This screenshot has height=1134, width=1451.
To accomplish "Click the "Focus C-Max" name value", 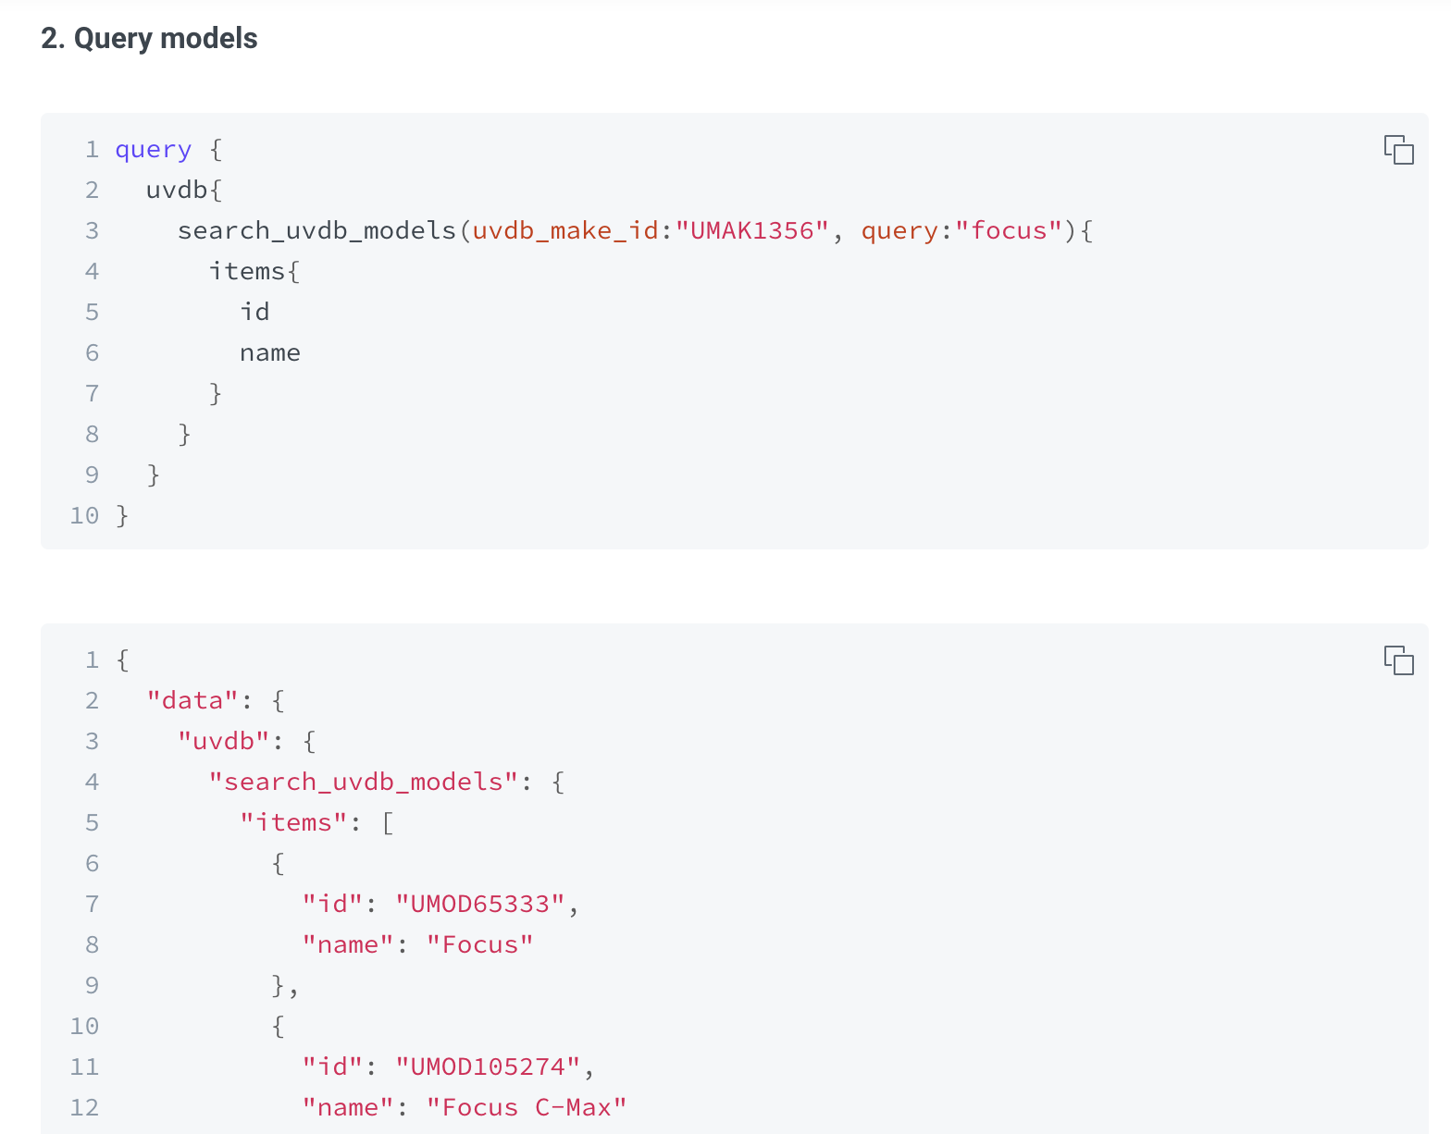I will pyautogui.click(x=527, y=1107).
